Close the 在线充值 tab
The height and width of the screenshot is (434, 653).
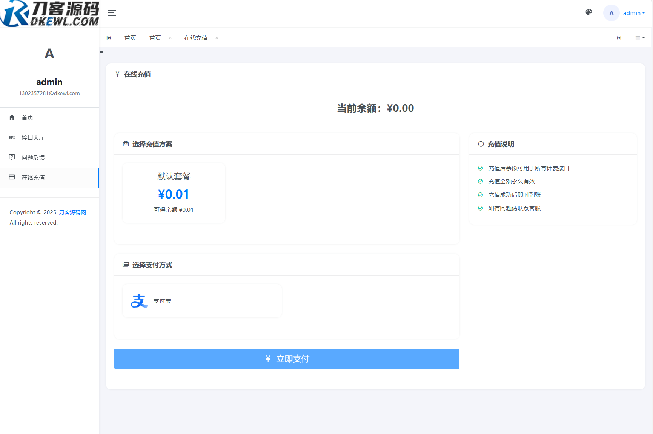point(217,38)
